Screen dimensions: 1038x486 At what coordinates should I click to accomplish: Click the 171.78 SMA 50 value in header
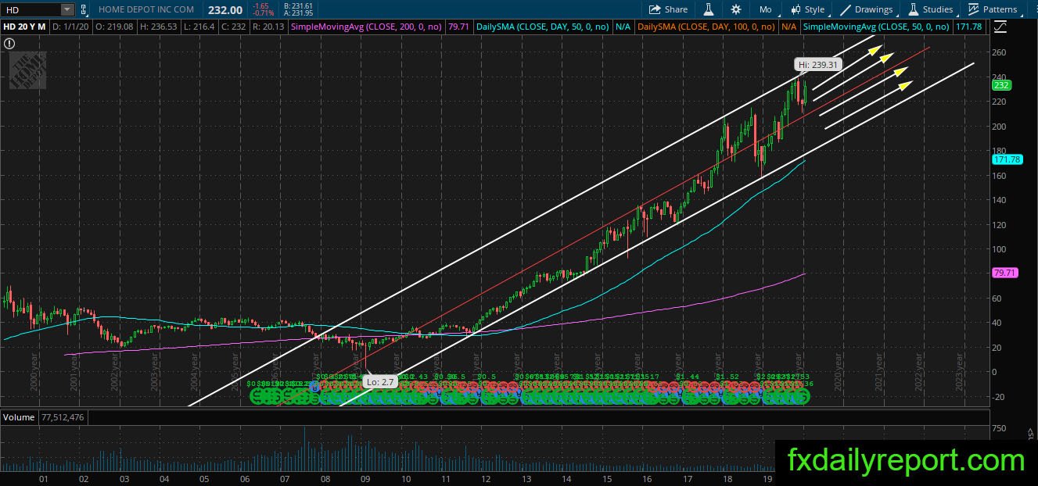click(968, 27)
